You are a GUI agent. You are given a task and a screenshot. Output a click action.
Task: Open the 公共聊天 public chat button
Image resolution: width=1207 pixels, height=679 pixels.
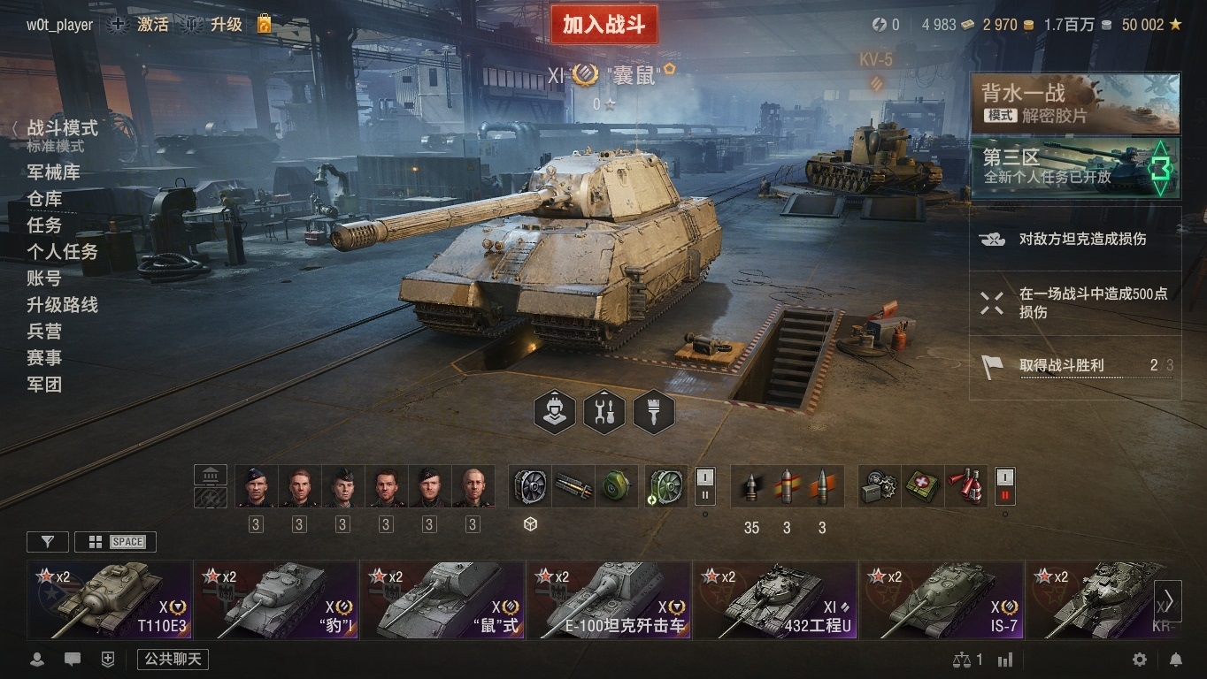173,660
